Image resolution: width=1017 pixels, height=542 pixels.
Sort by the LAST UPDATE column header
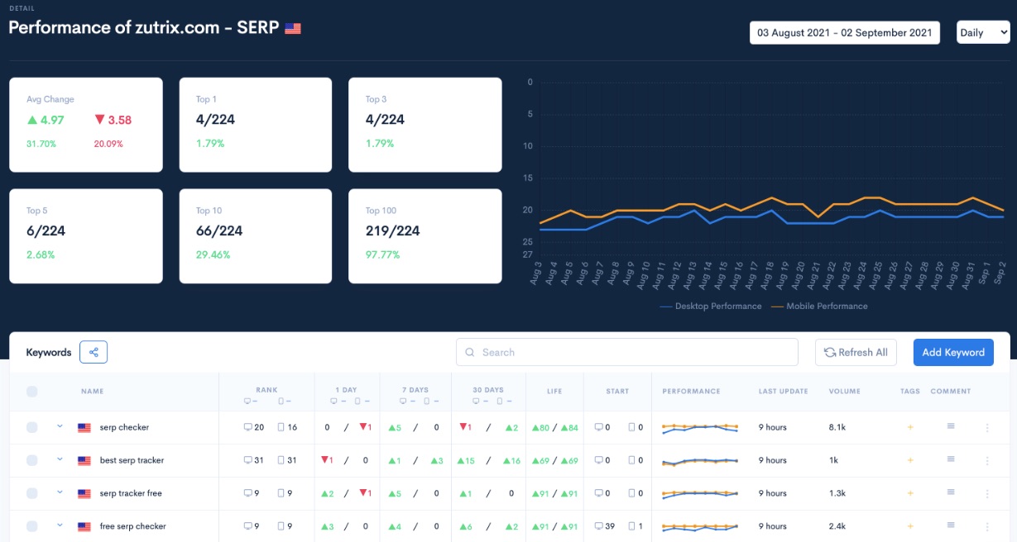tap(783, 392)
